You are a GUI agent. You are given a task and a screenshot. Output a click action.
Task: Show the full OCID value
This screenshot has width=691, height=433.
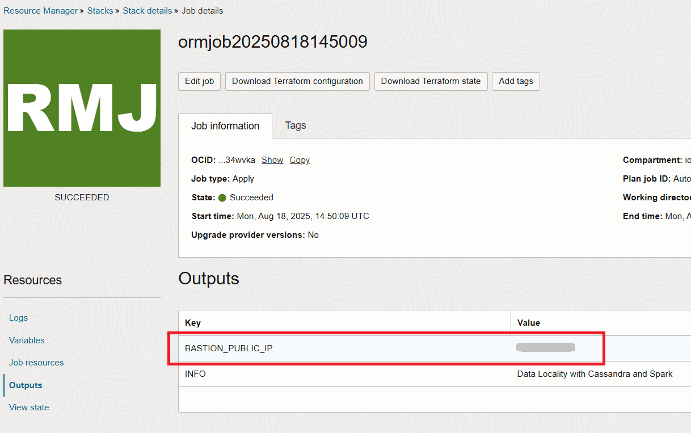(272, 159)
